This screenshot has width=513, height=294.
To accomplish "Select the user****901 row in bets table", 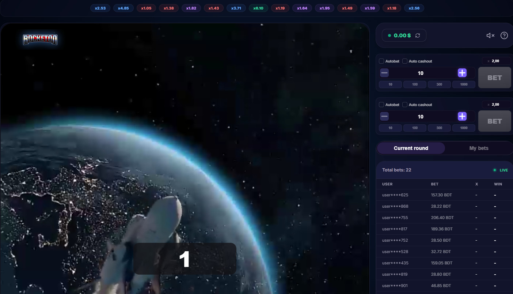I will point(444,286).
